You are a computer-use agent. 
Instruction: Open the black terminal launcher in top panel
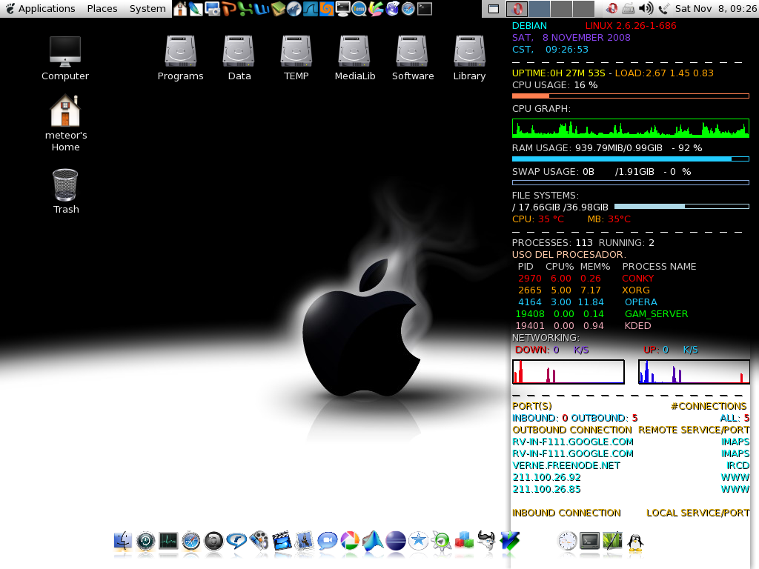[x=425, y=9]
